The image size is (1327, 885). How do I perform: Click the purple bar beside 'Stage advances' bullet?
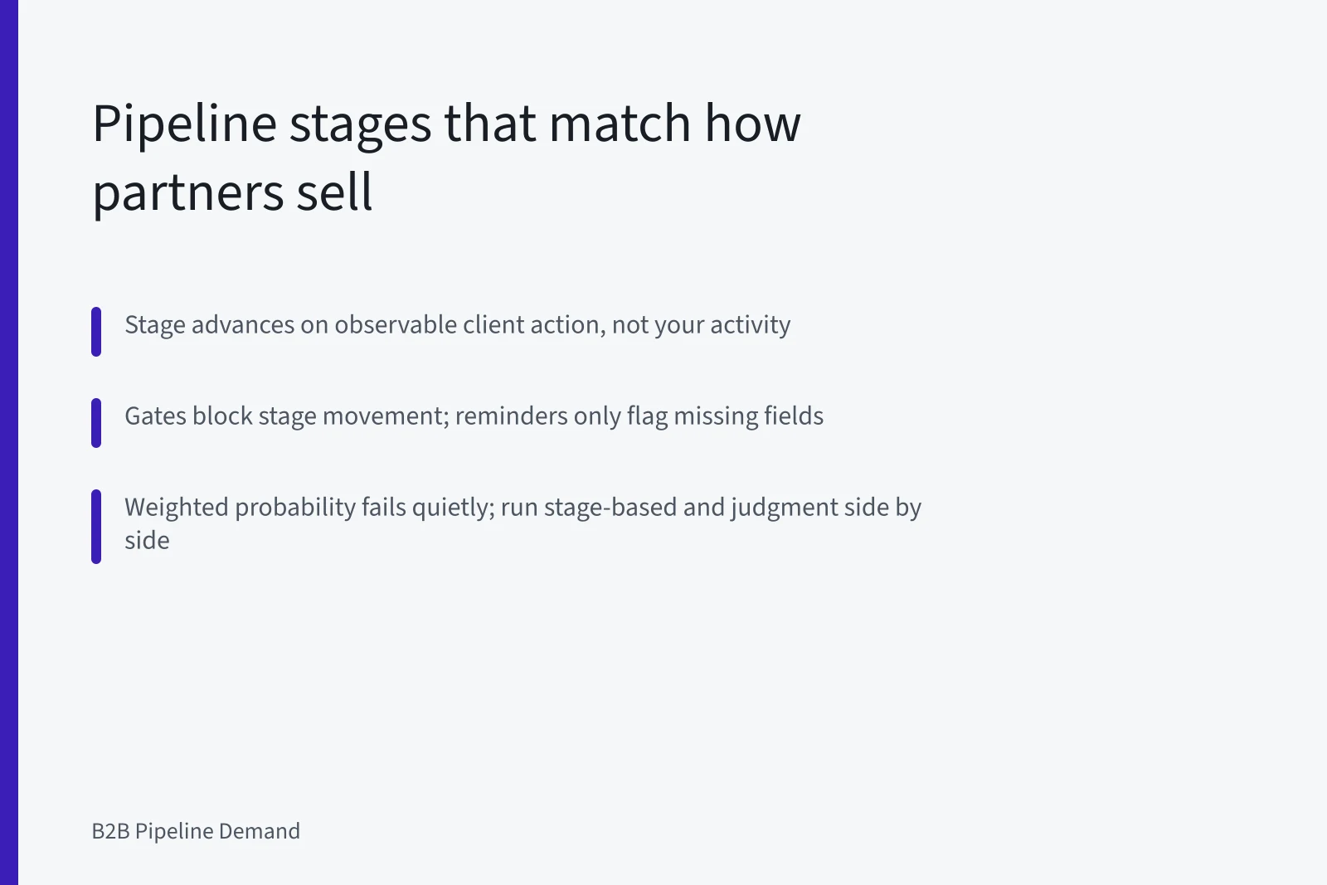tap(96, 332)
